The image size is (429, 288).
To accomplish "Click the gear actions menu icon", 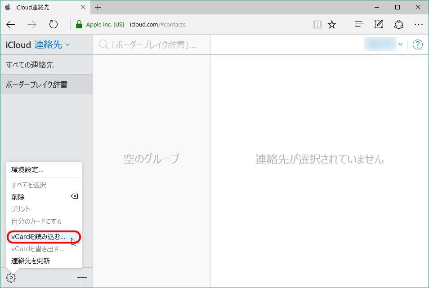I will tap(11, 278).
